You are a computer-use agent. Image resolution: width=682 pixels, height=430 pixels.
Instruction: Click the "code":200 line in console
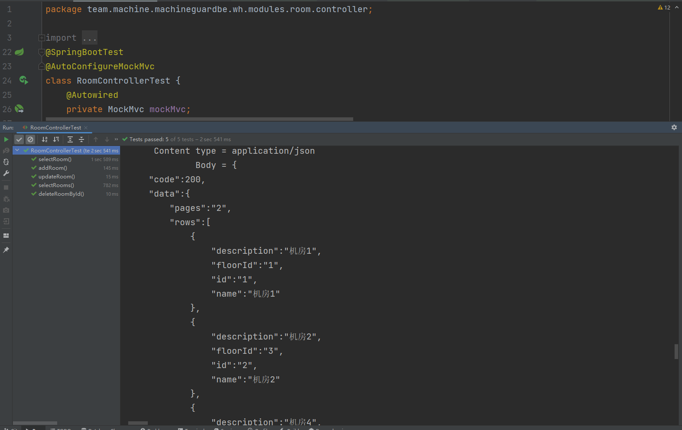177,180
